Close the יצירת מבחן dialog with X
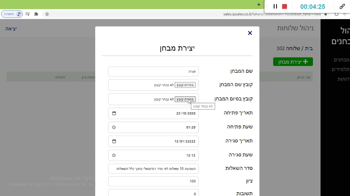This screenshot has width=350, height=196. [x=250, y=33]
